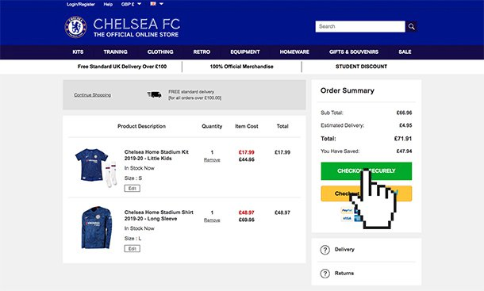This screenshot has width=484, height=291.
Task: Edit the Long Sleeve shirt size
Action: (133, 248)
